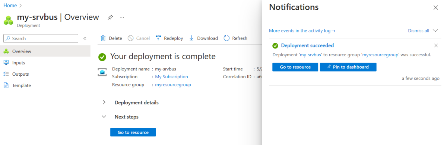Click Go to resource in the notification
The height and width of the screenshot is (145, 447).
pos(295,67)
